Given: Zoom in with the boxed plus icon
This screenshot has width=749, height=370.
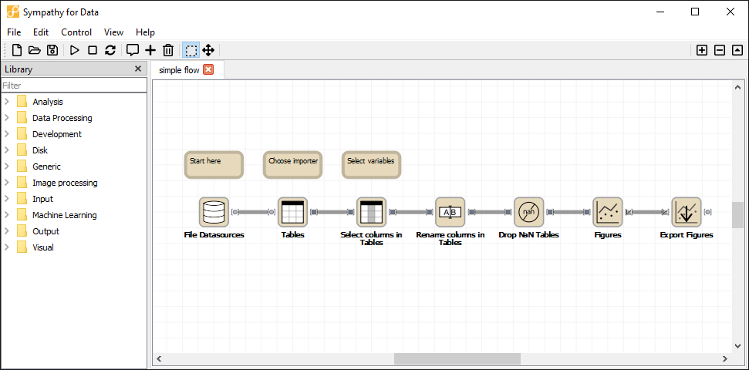Looking at the screenshot, I should coord(702,50).
